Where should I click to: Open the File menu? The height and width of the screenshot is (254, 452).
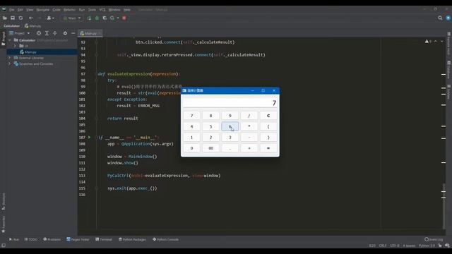[12, 10]
